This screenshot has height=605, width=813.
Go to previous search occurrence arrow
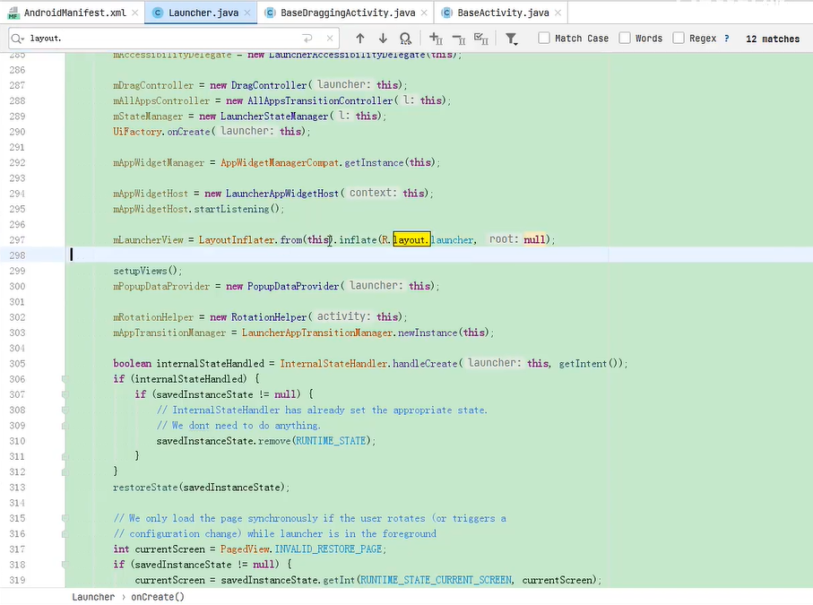coord(360,39)
